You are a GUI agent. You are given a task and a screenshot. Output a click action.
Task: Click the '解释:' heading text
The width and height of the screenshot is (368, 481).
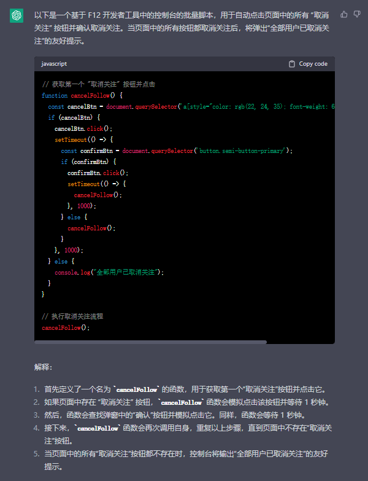tap(43, 367)
